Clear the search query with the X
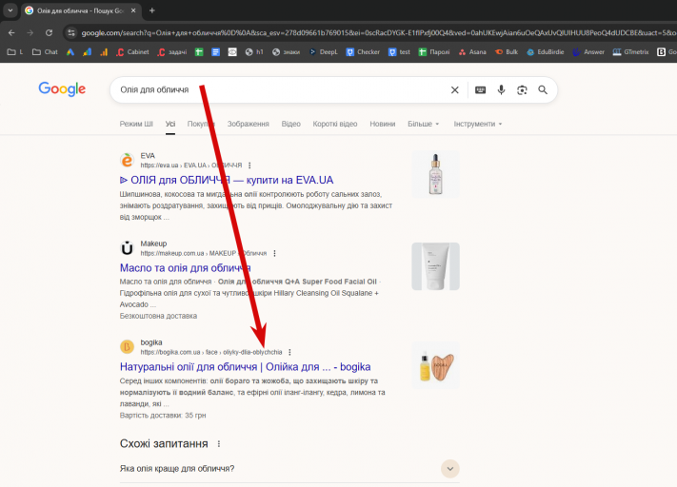Screen dimensions: 677x487 [454, 89]
